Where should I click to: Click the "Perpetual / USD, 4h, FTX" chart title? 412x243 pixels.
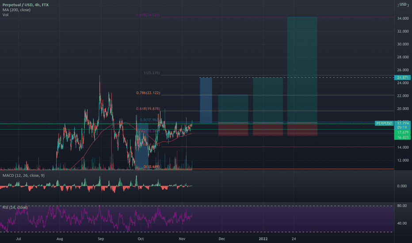(26, 5)
